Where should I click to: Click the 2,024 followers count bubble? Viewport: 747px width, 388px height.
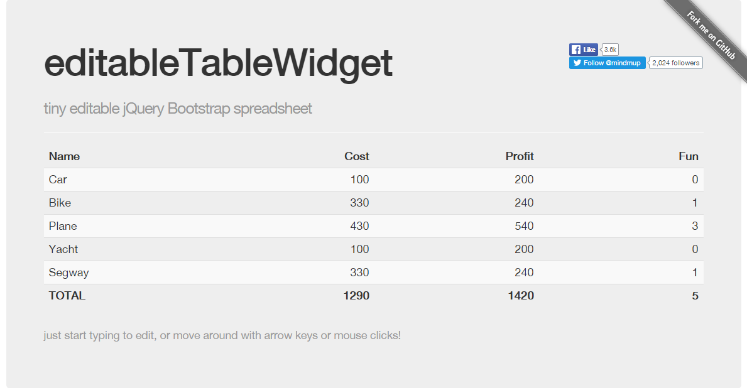(x=676, y=63)
